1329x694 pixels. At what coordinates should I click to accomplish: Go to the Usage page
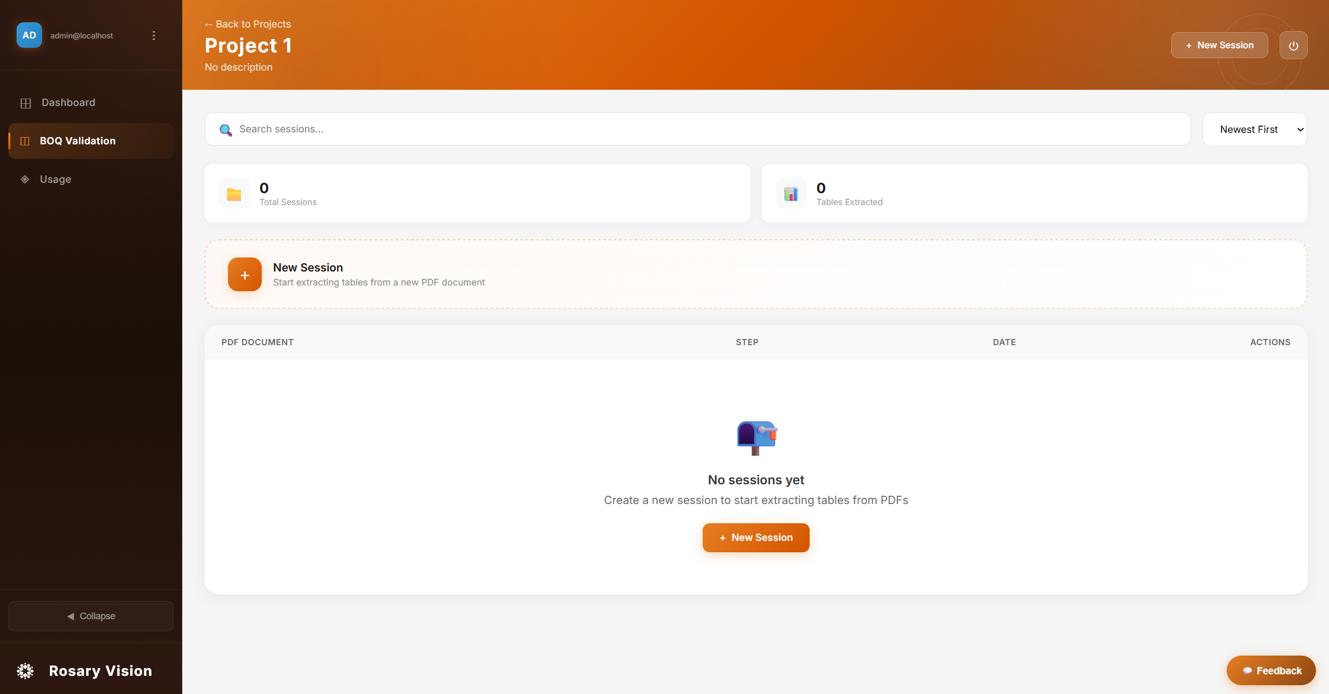coord(56,180)
